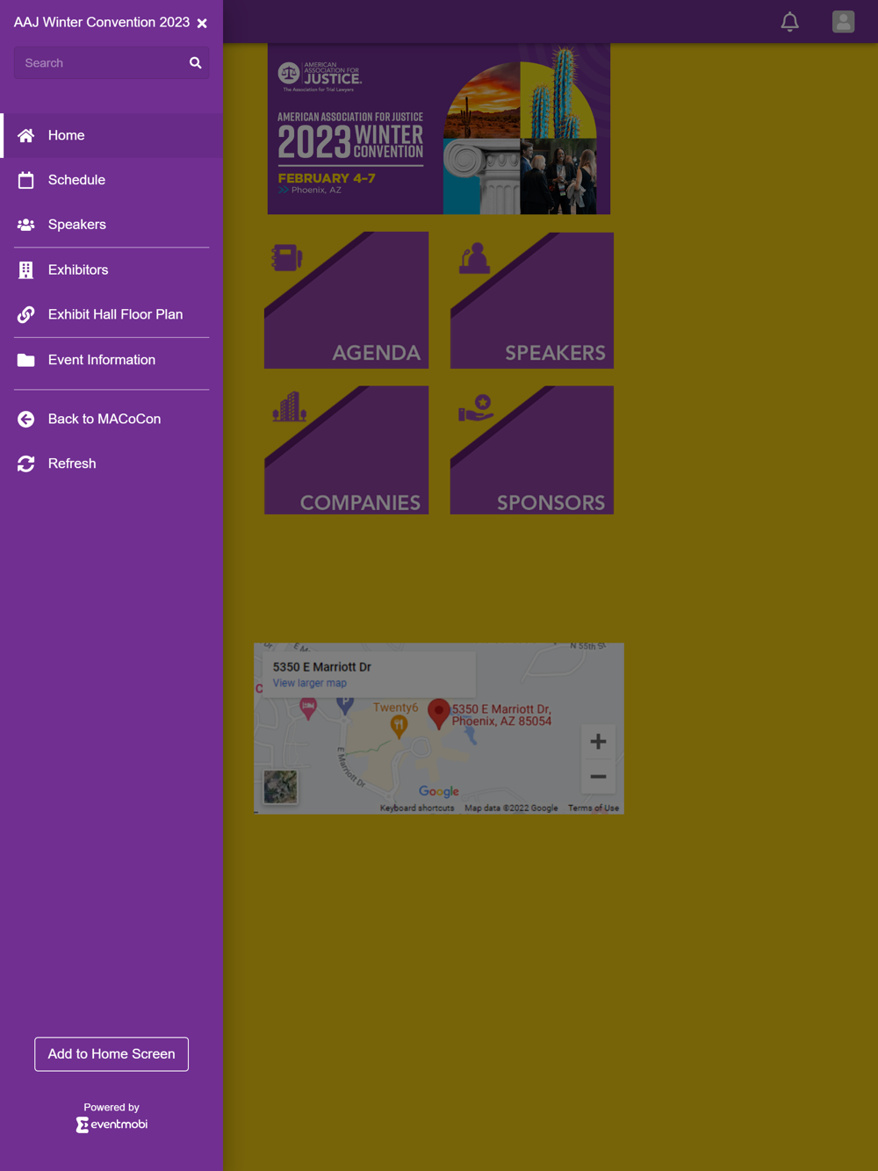
Task: Select the Home menu label
Action: [x=67, y=135]
